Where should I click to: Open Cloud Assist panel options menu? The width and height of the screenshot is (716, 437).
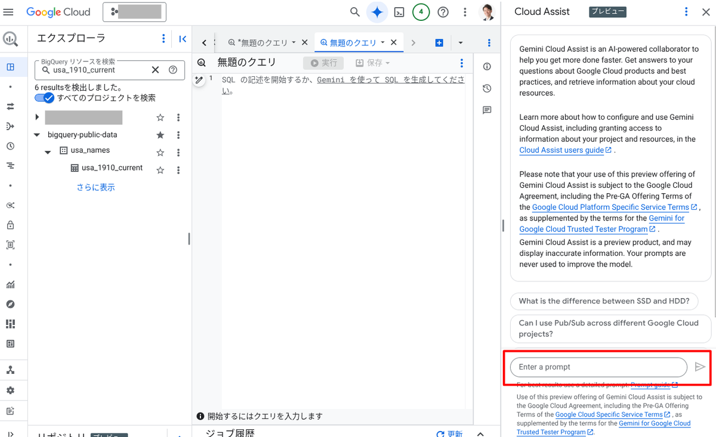[686, 12]
